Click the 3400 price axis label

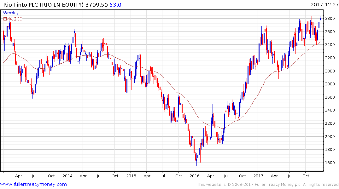coord(330,45)
